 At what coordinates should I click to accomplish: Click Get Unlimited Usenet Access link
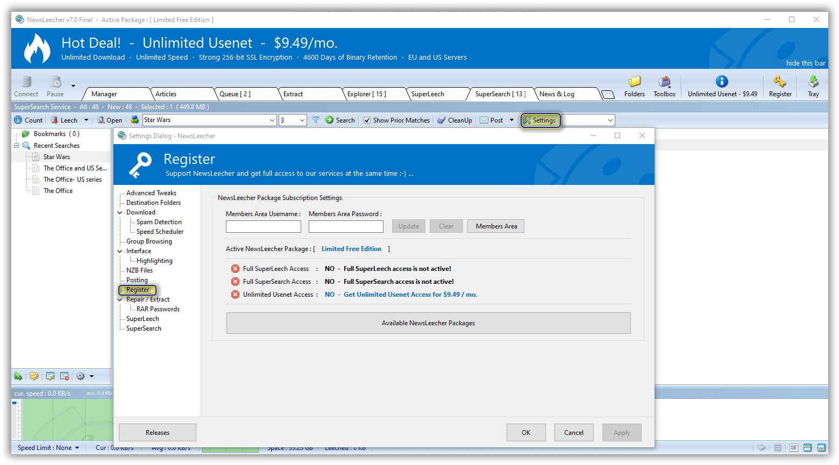[x=410, y=295]
